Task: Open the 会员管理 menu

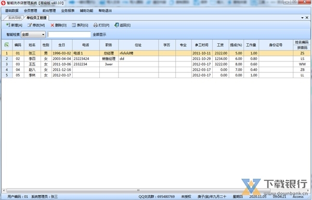Action: 31,10
